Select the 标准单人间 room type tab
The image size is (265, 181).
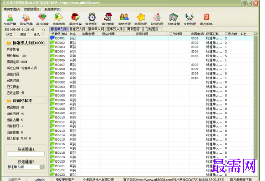[59, 29]
